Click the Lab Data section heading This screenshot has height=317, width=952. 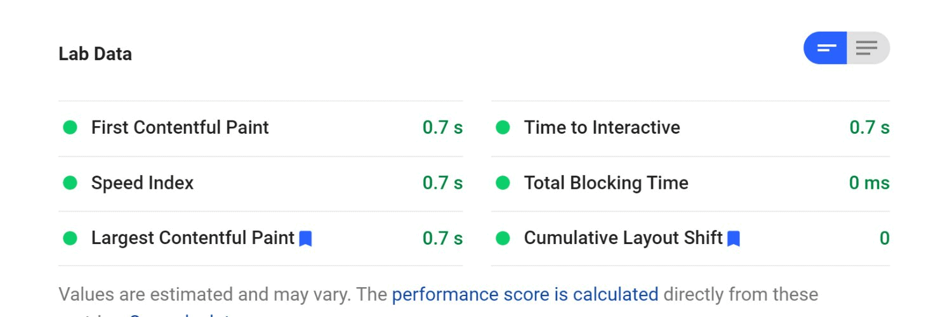95,54
